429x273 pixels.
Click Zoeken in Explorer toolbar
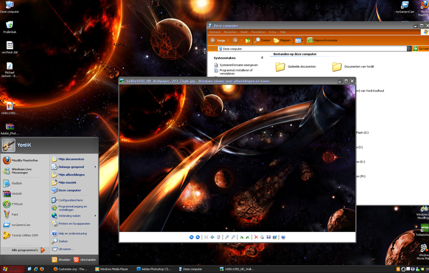tap(262, 40)
